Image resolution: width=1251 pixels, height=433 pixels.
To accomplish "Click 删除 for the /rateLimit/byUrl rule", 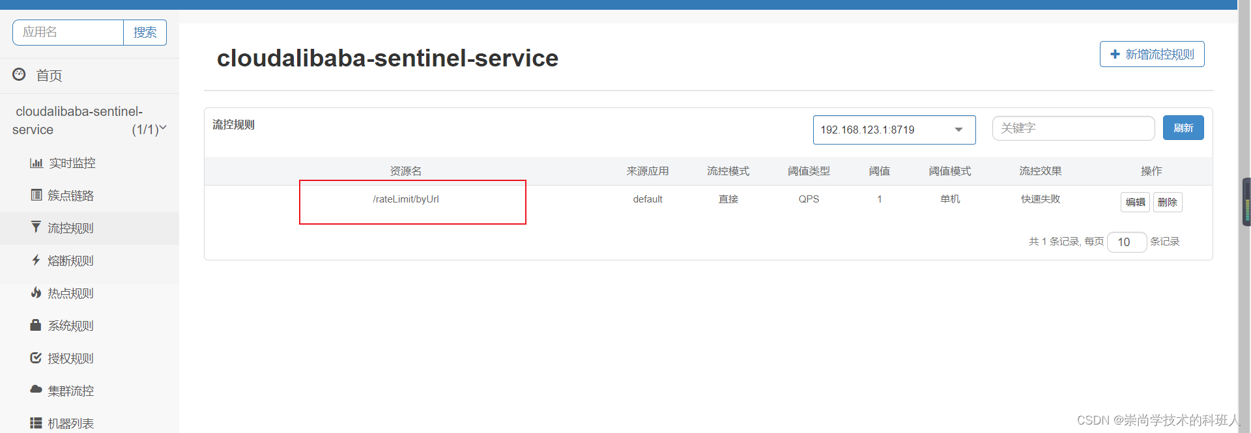I will click(x=1168, y=202).
